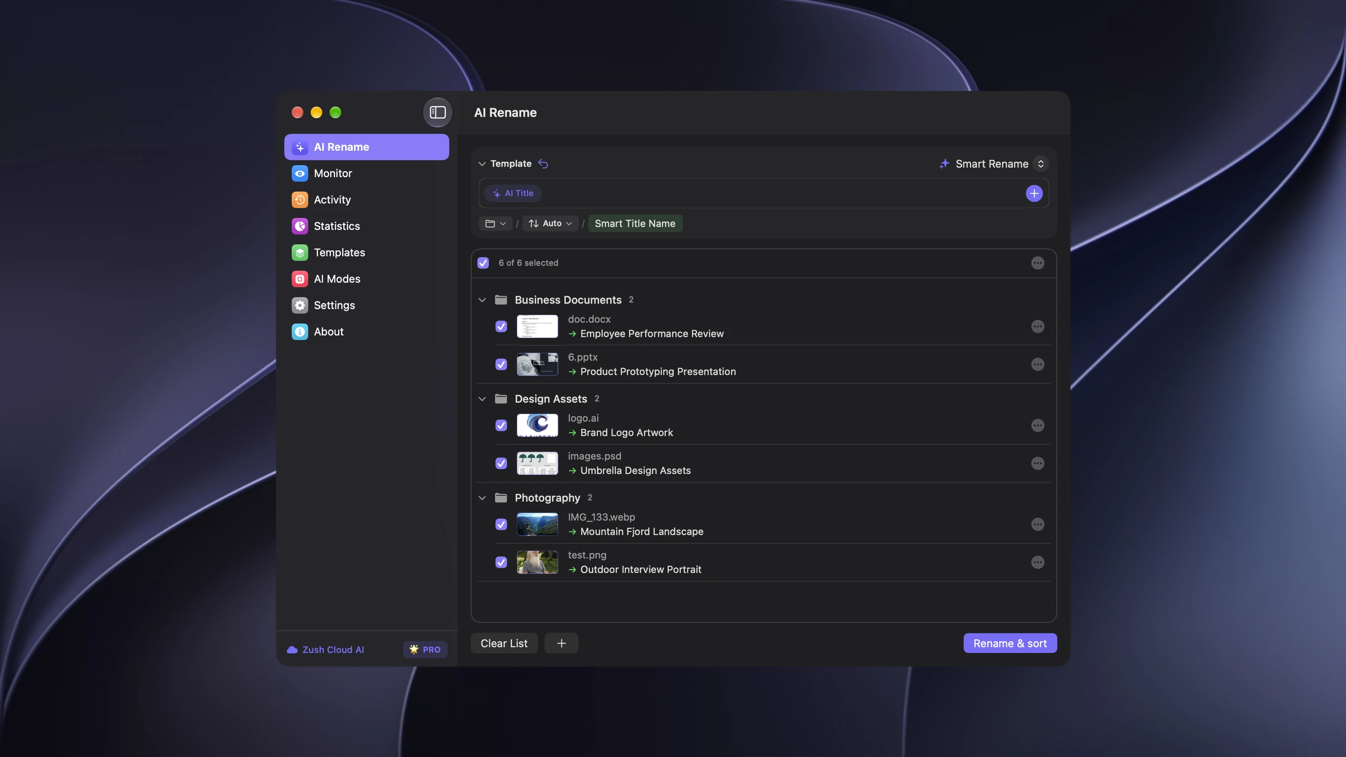This screenshot has width=1346, height=757.
Task: Open more options for doc.docx row
Action: (x=1037, y=326)
